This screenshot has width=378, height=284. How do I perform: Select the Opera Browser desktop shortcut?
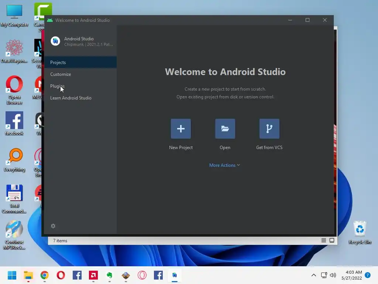[x=14, y=90]
